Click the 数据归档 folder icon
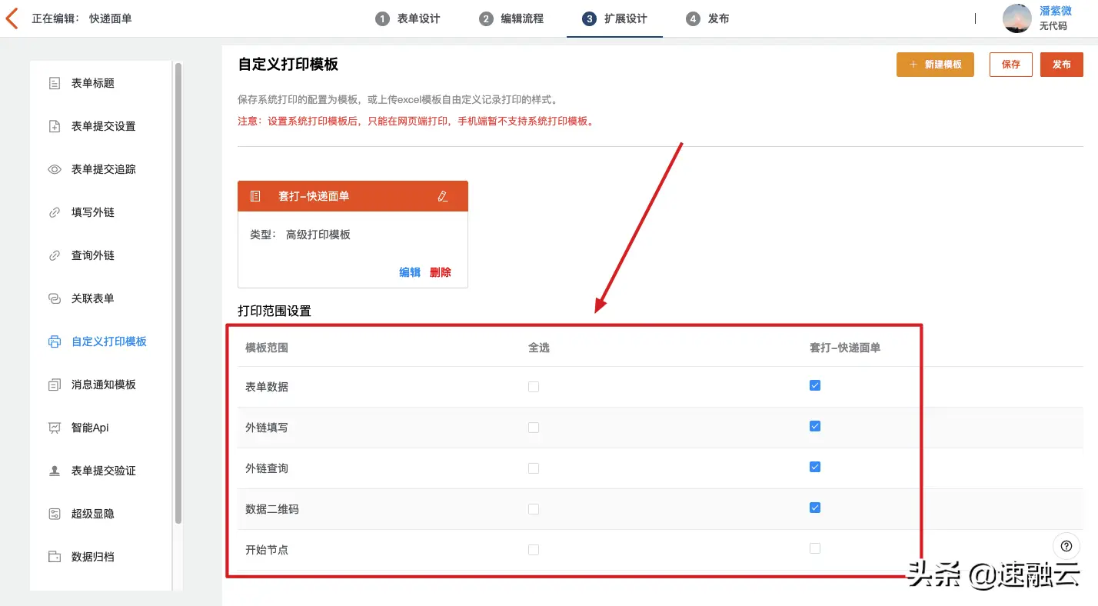 [55, 557]
